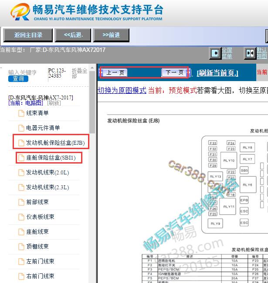268x283 pixels.
Task: Select 座舱保险丝盒(SBI1) entry
Action: coord(51,157)
